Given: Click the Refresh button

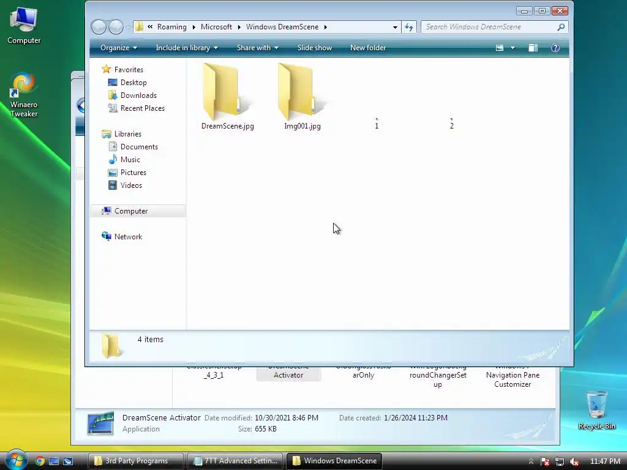Looking at the screenshot, I should point(408,27).
